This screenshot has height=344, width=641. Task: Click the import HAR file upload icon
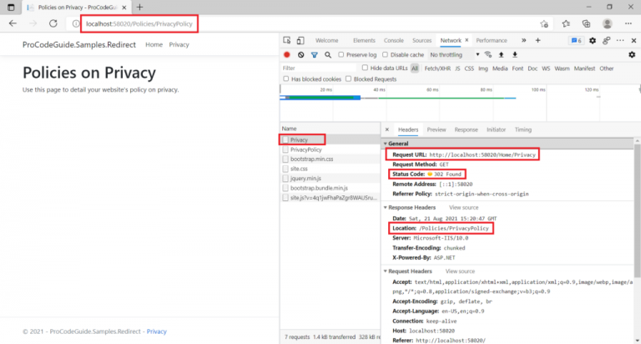(502, 54)
